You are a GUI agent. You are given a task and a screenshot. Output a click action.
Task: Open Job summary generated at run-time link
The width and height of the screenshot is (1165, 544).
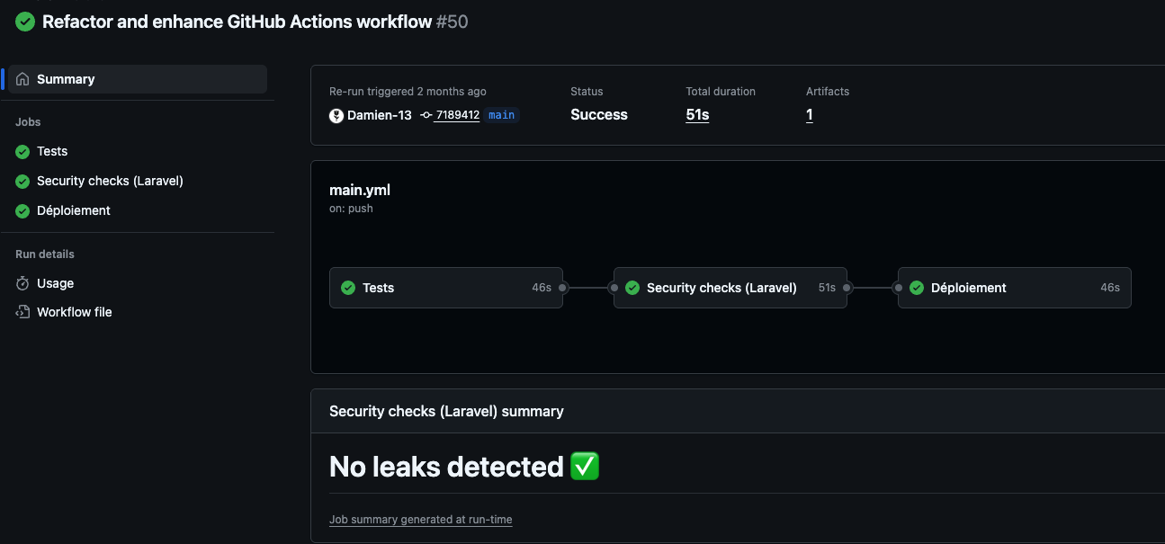point(420,520)
